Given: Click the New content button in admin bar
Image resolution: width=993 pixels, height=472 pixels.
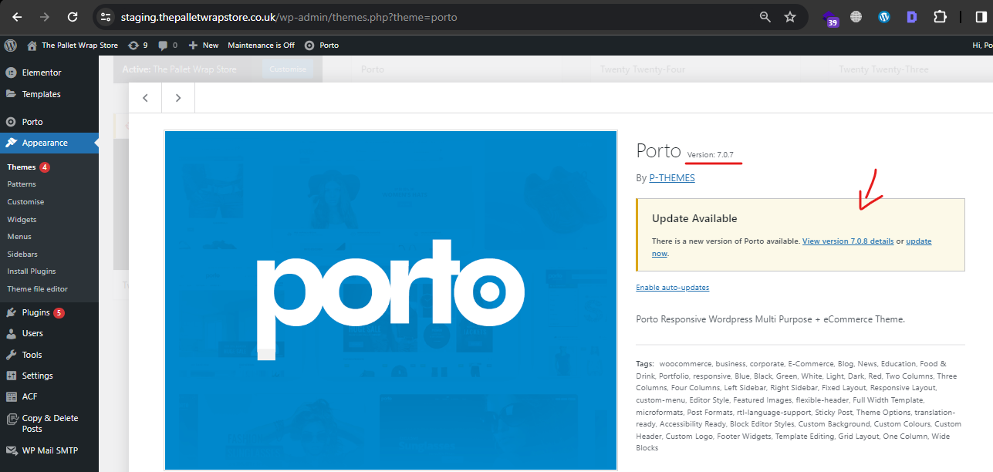Looking at the screenshot, I should [x=204, y=45].
